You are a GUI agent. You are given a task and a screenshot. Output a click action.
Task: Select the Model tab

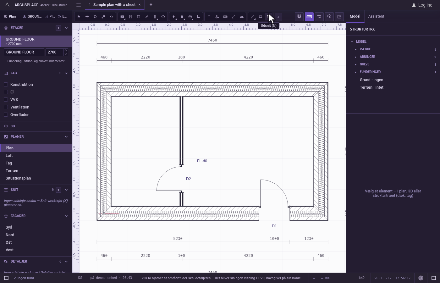click(x=355, y=16)
